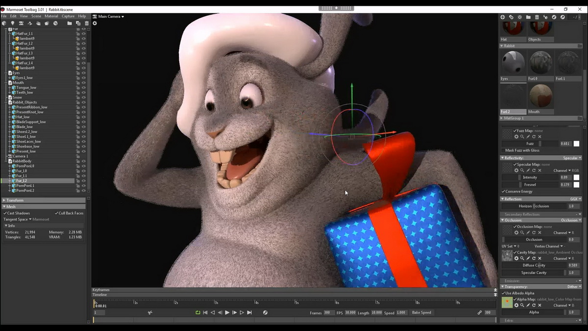Click the lock icon for Hat_low
Screen dimensions: 588x331
78,117
